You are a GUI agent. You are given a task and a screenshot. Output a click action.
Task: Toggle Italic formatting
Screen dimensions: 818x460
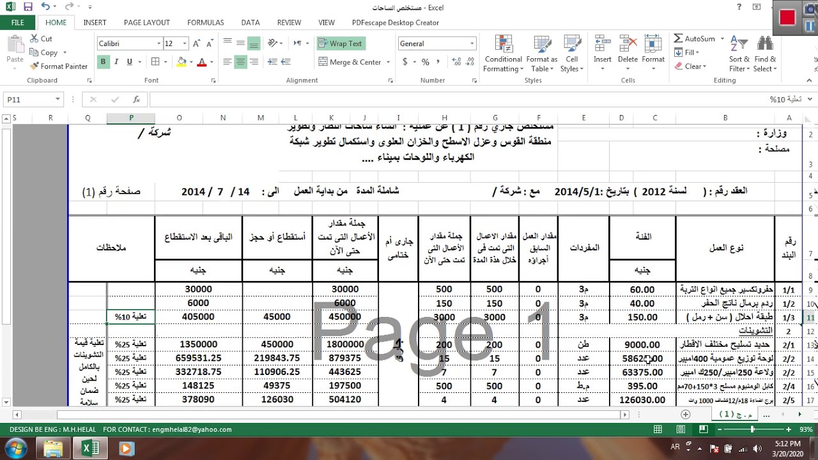point(116,62)
